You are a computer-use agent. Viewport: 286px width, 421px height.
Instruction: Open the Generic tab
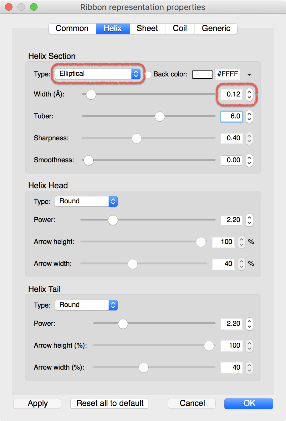(216, 29)
